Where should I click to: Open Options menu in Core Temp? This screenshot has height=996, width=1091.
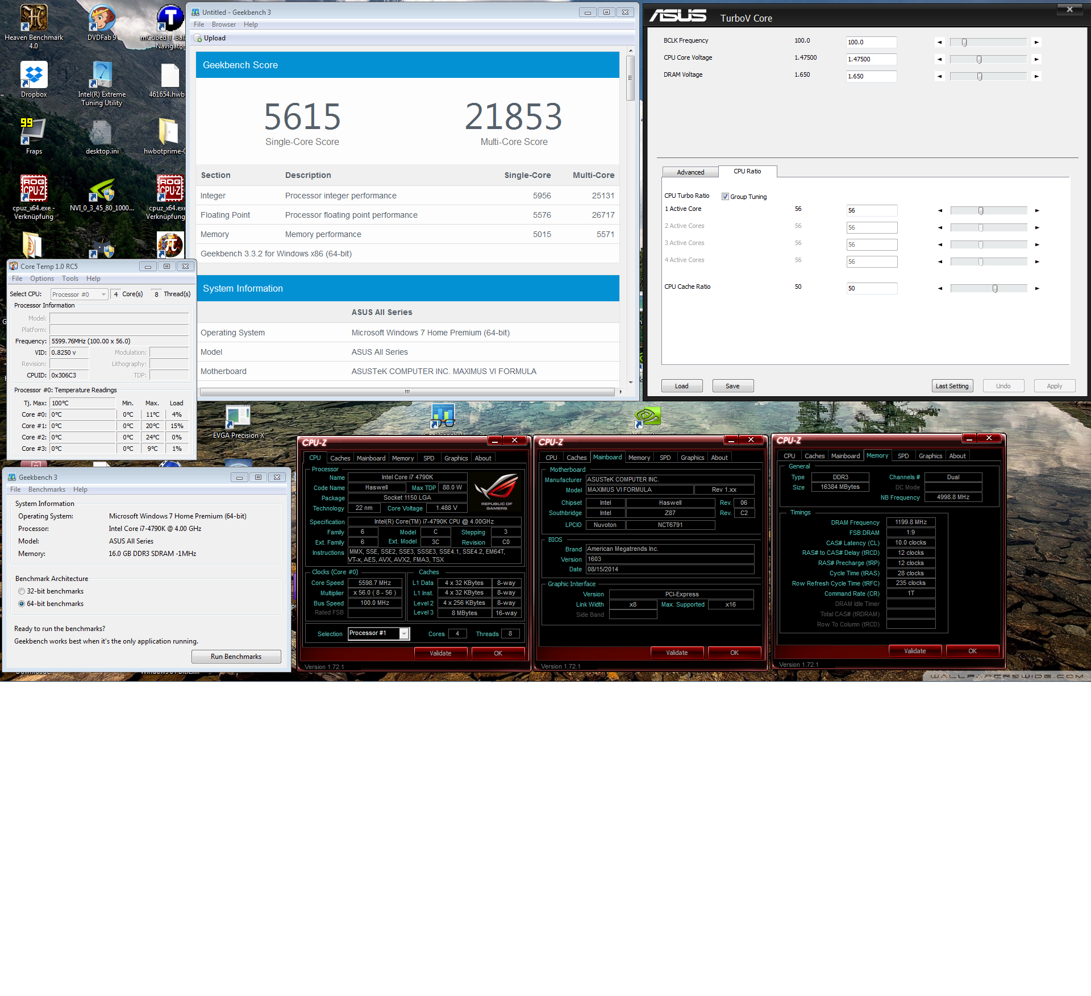coord(42,279)
